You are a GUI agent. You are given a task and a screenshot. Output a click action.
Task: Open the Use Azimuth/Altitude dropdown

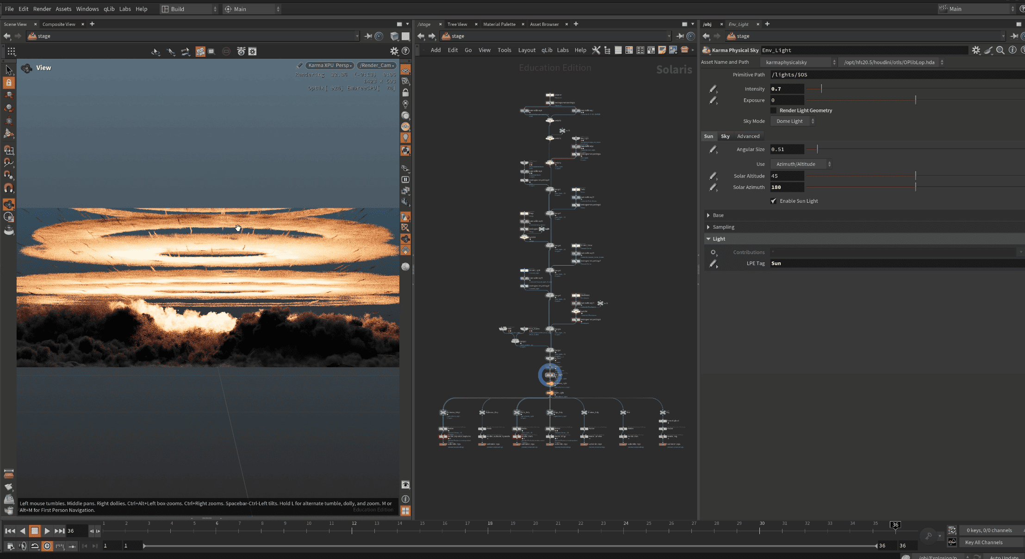[801, 164]
